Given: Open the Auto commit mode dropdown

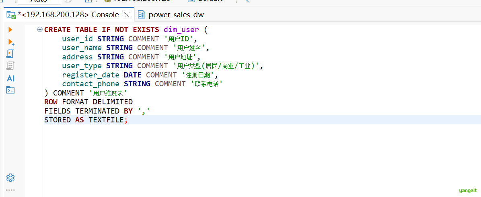Looking at the screenshot, I should pos(39,1).
